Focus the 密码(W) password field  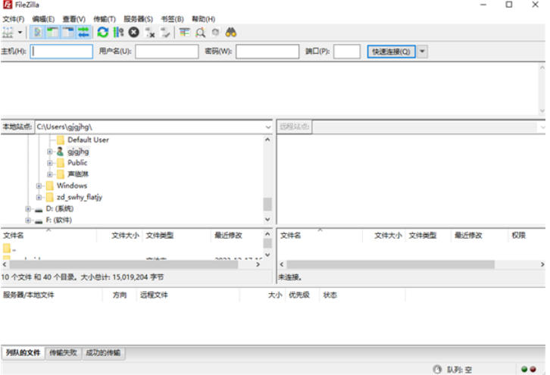pyautogui.click(x=267, y=52)
